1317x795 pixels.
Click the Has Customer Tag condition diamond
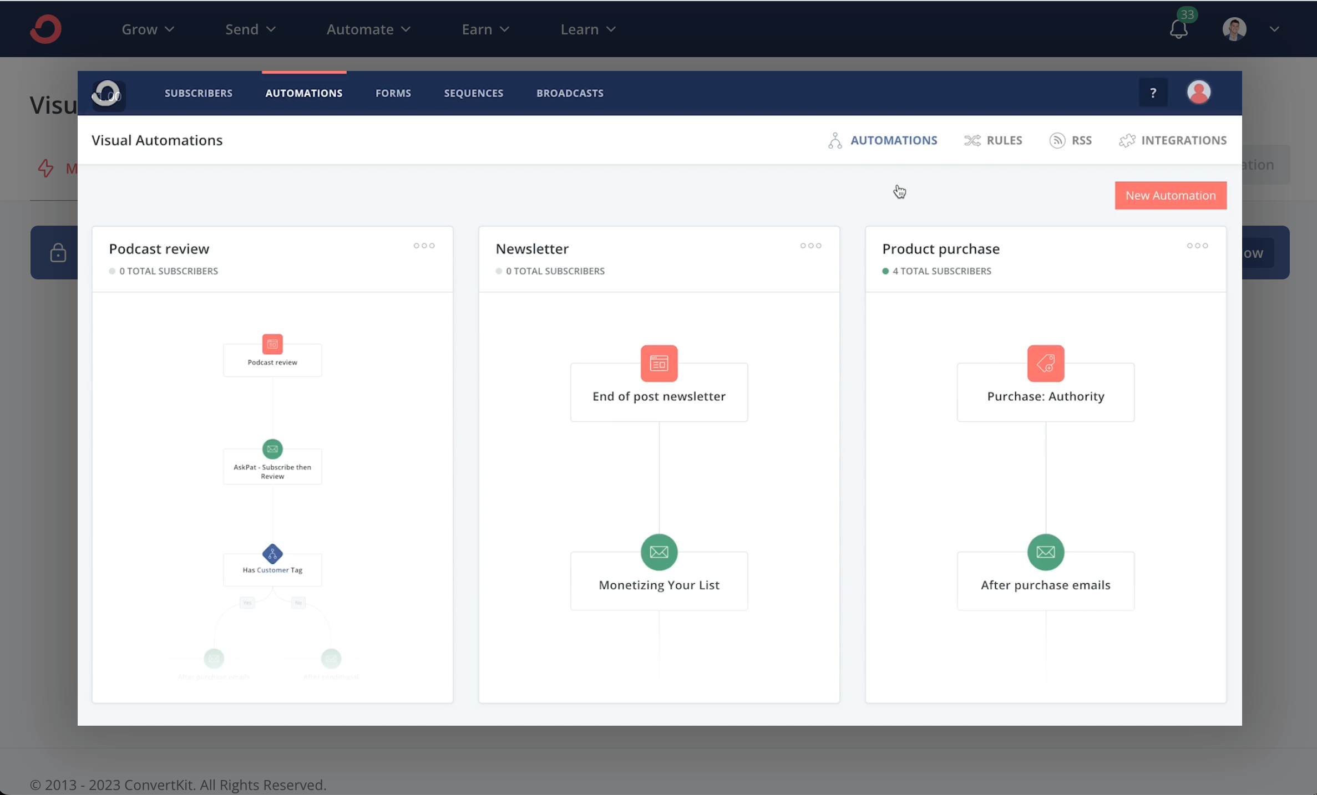click(272, 553)
